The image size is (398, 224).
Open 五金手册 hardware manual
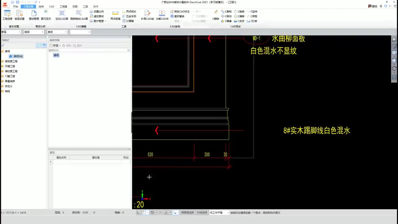click(129, 16)
